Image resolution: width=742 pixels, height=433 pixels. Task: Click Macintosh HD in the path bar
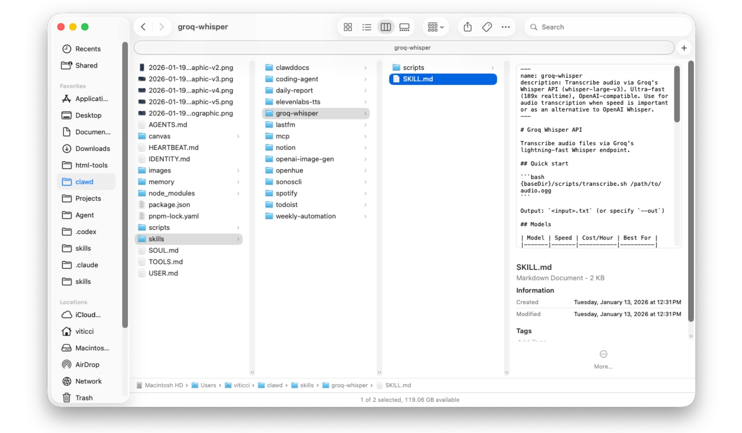160,385
